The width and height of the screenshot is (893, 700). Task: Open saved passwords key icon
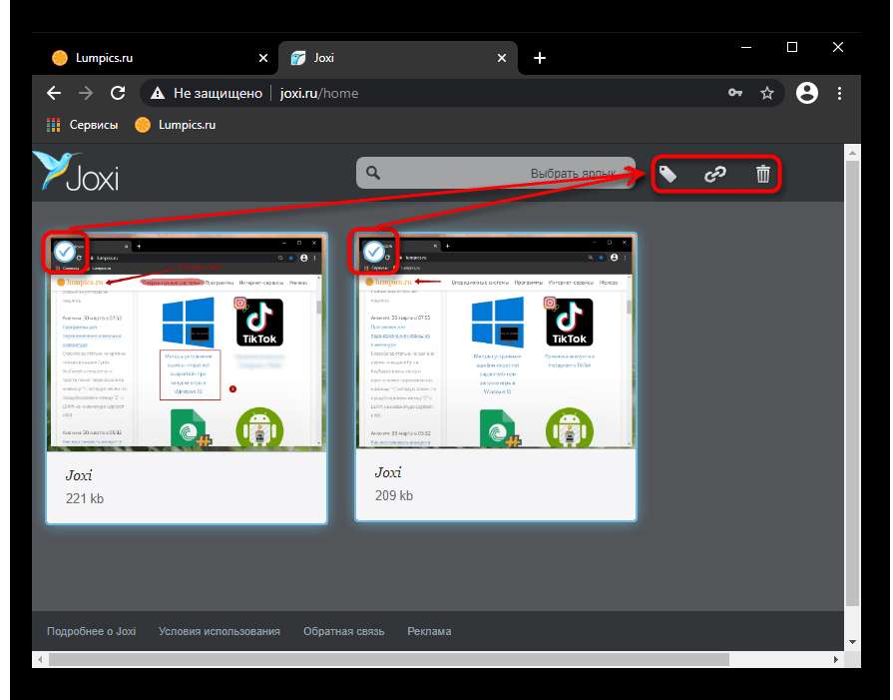[735, 93]
